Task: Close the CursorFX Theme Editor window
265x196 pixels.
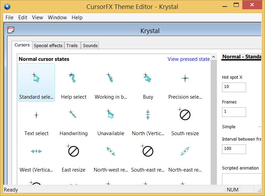Action: point(252,5)
